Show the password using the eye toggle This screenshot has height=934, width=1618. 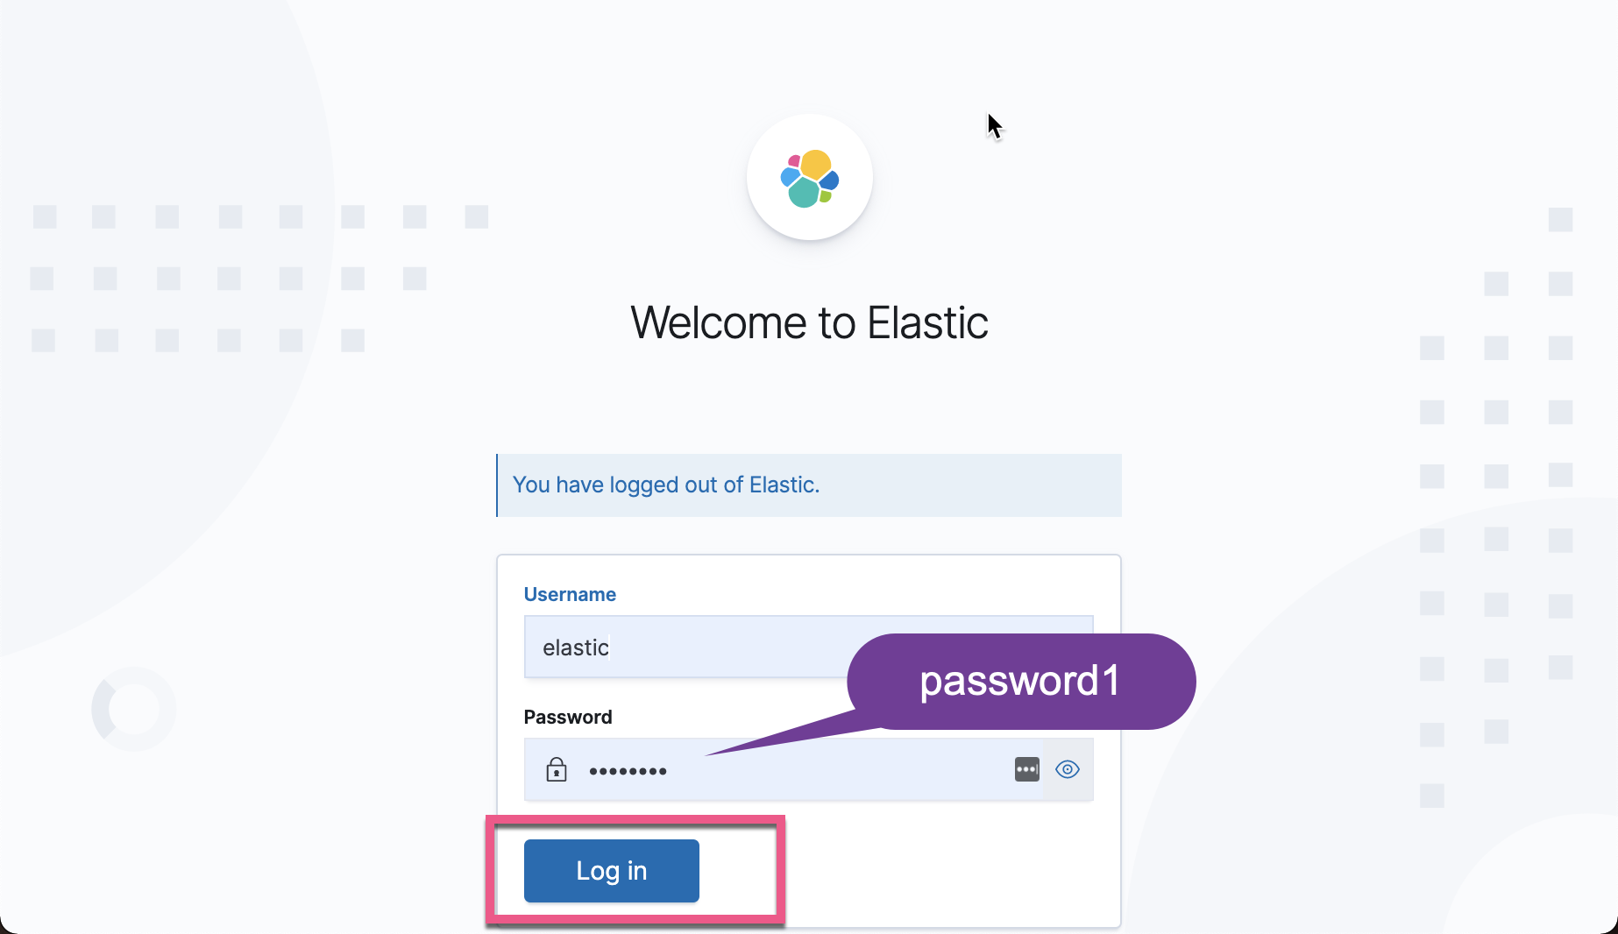[1067, 769]
